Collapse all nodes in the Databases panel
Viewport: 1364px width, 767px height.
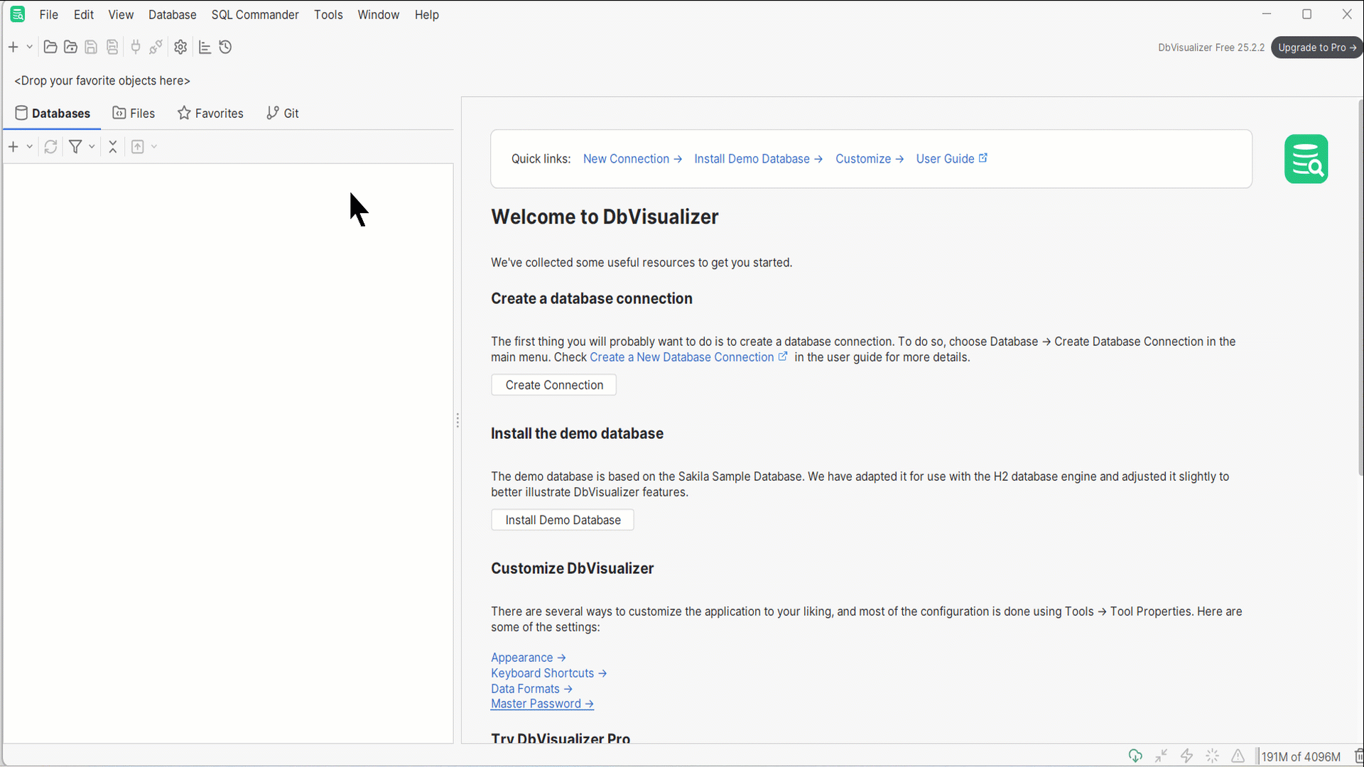pos(113,146)
